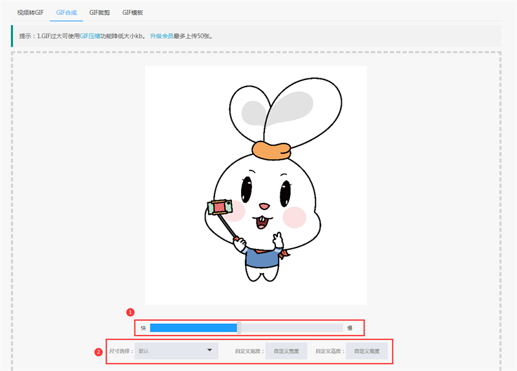Switch to the 视频转GIF tab
517x371 pixels.
pyautogui.click(x=30, y=12)
